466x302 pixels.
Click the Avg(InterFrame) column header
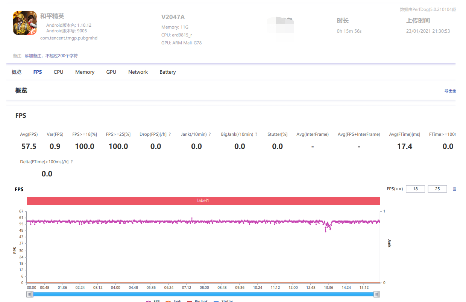click(x=313, y=134)
